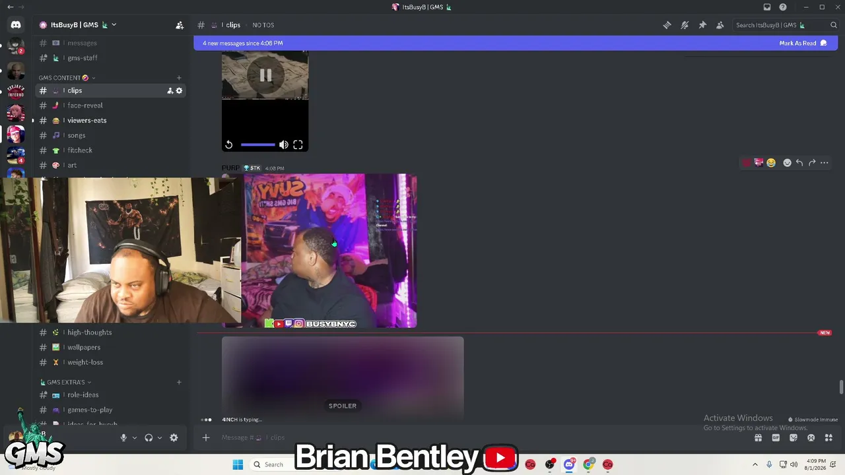
Task: Open the gms-staff channel
Action: [x=110, y=58]
